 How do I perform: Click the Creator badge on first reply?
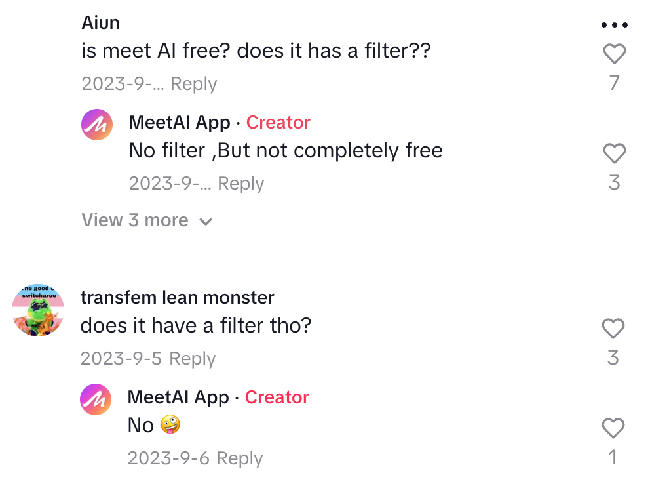click(x=278, y=123)
